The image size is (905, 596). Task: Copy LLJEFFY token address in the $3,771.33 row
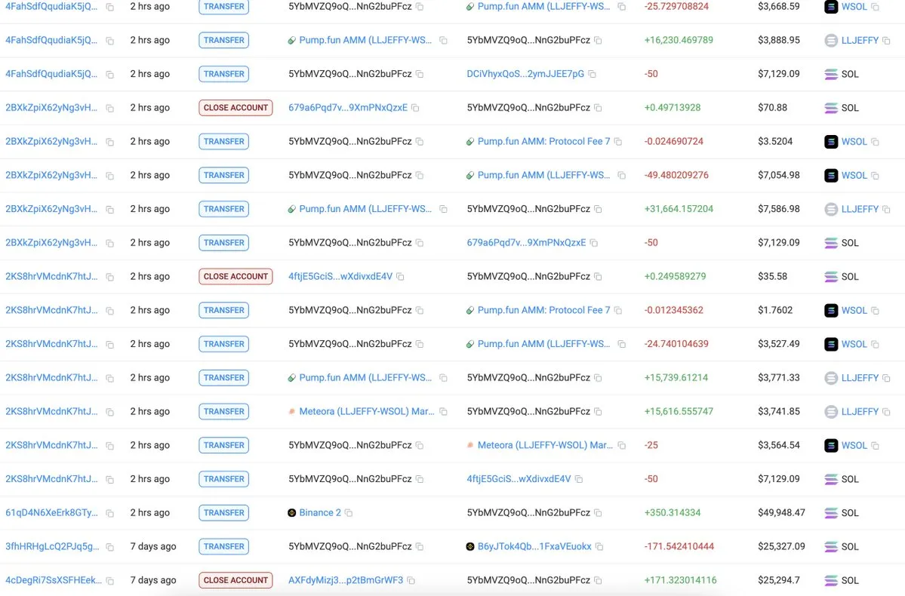tap(886, 378)
